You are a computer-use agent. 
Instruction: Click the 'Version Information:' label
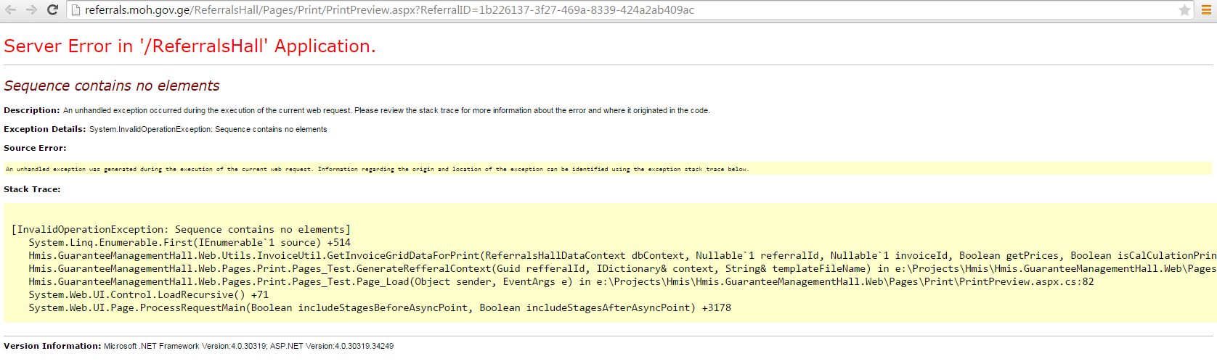[52, 346]
